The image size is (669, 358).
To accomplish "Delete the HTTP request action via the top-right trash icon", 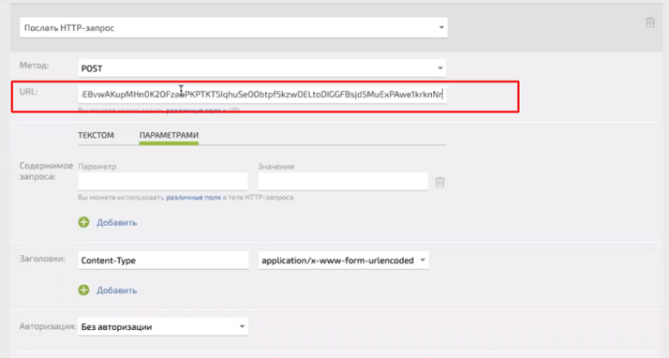I will 650,22.
